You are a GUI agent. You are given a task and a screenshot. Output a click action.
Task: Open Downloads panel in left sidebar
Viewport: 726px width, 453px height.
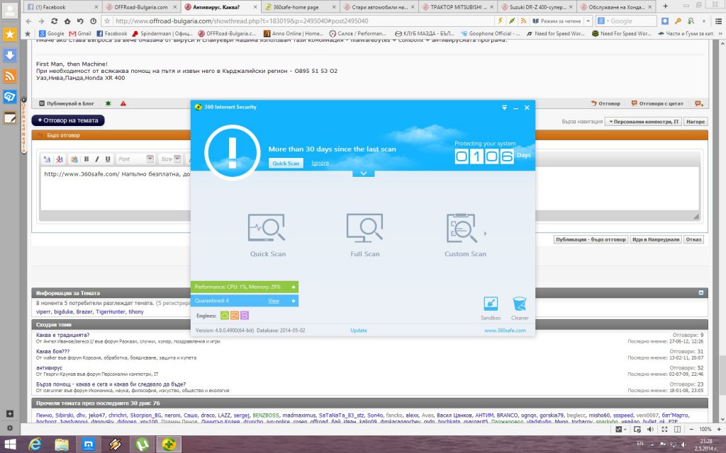pos(10,55)
